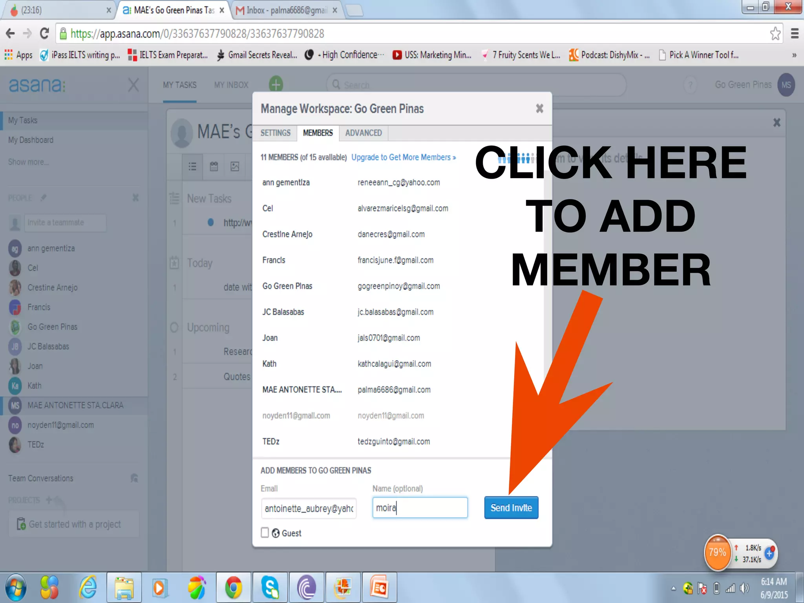Click the Asana search box

[476, 85]
